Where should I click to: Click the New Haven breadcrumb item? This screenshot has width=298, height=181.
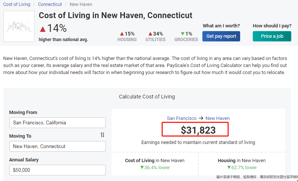(x=81, y=4)
